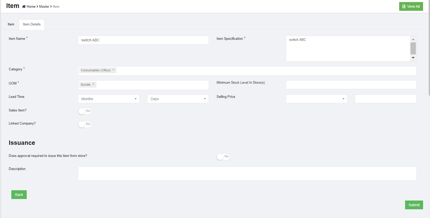Enable approval required for issuance toggle
This screenshot has width=430, height=218.
pyautogui.click(x=223, y=157)
